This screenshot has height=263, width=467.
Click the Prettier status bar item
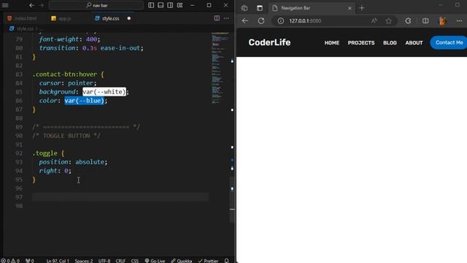click(x=208, y=261)
